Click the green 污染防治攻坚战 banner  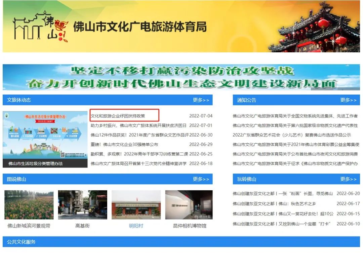coord(181,77)
